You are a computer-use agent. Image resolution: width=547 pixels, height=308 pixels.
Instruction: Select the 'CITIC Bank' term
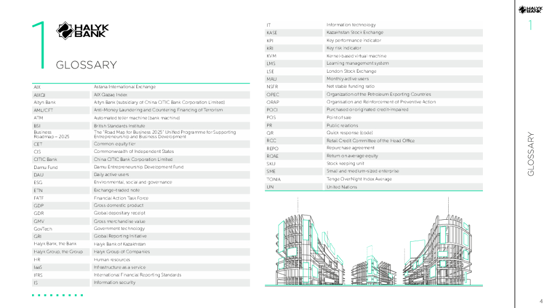coord(45,159)
